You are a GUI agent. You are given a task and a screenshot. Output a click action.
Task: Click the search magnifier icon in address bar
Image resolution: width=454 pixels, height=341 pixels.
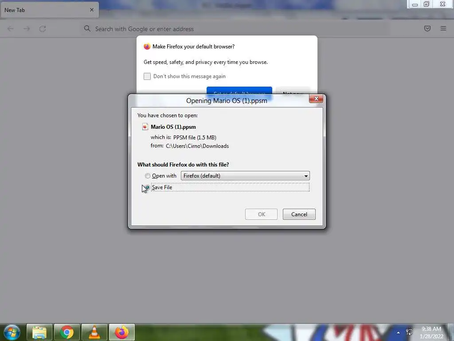87,28
